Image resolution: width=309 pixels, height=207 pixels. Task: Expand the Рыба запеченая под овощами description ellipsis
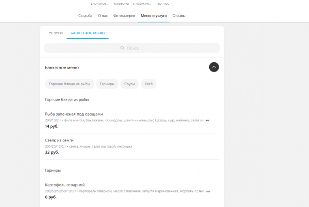(x=208, y=120)
